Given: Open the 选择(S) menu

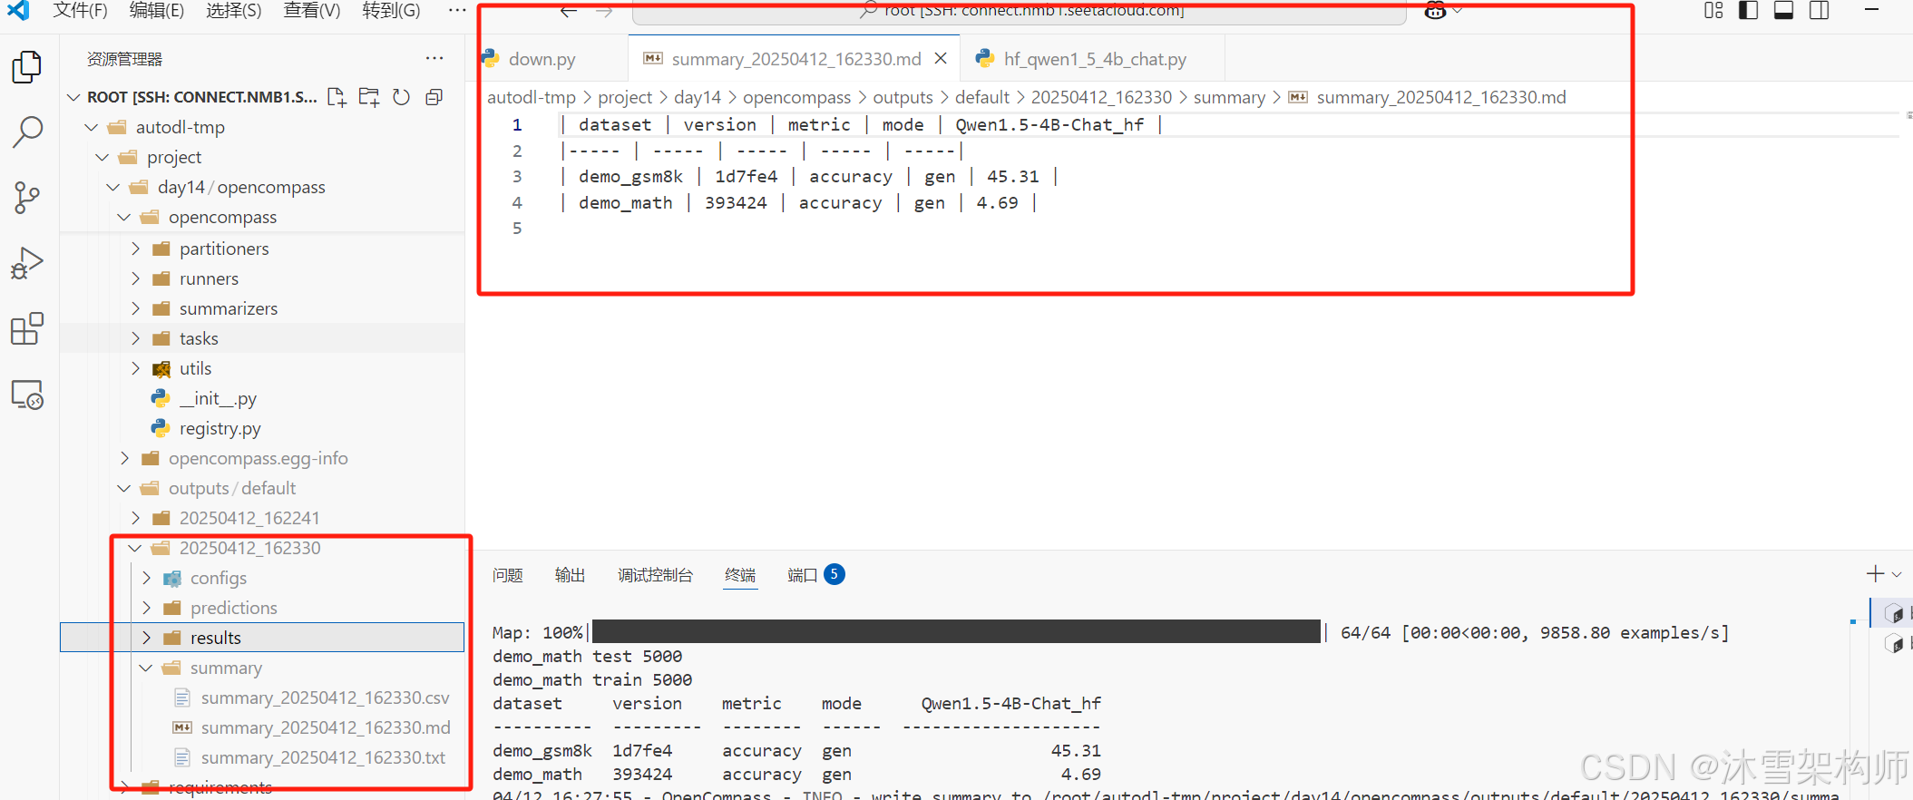Looking at the screenshot, I should pos(234,11).
